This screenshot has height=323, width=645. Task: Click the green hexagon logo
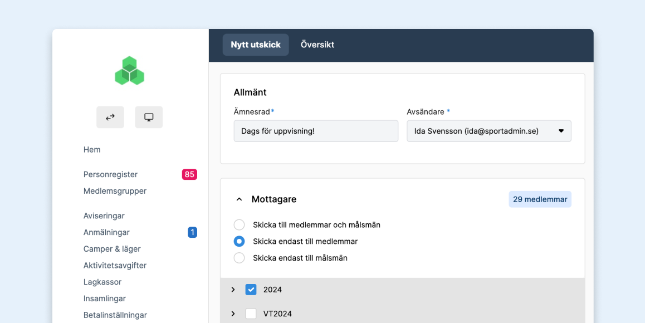coord(129,71)
